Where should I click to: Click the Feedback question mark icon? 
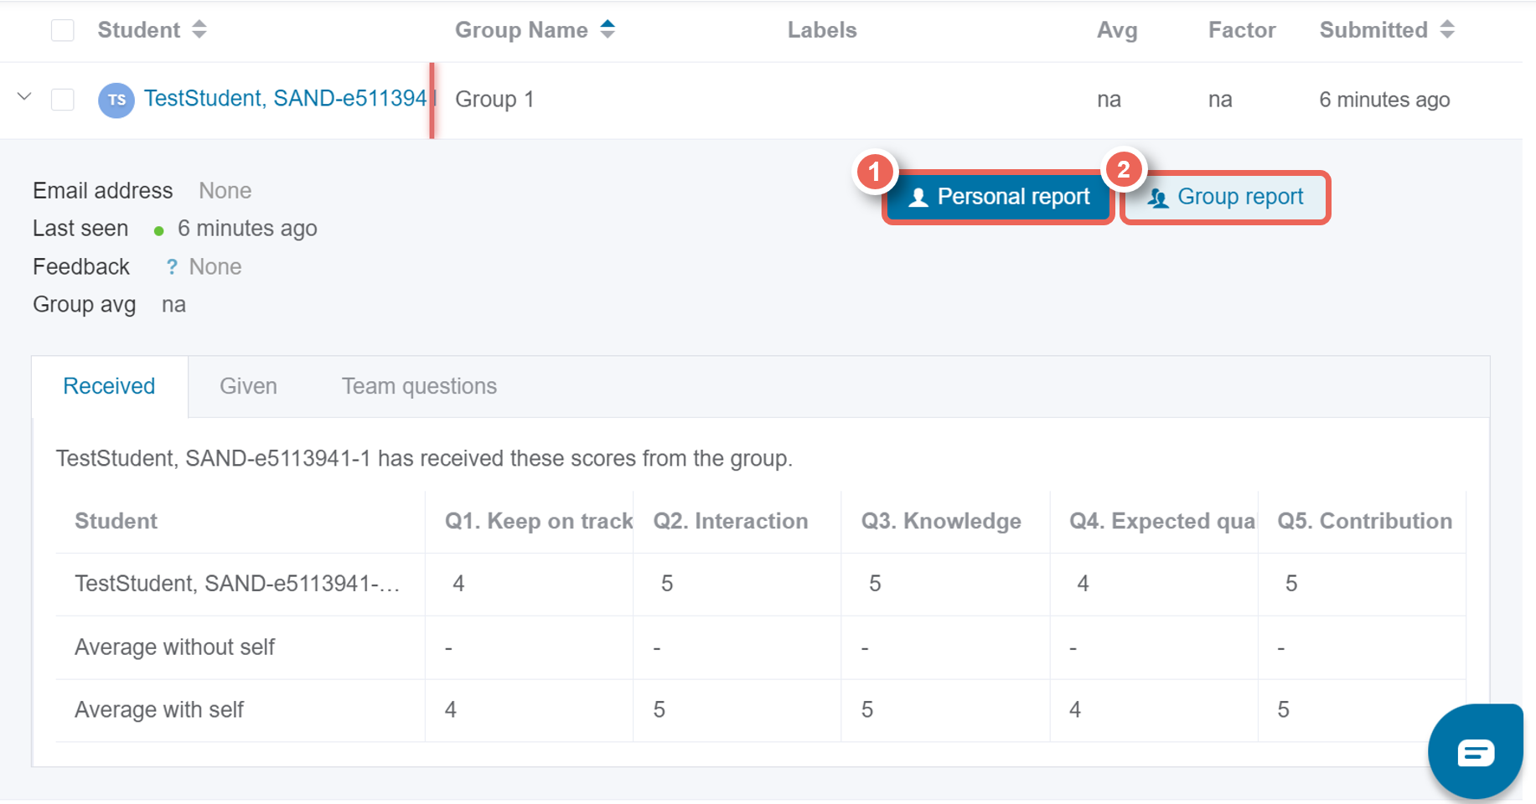coord(172,266)
